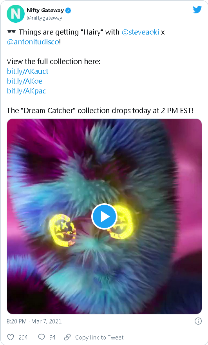208x345 pixels.
Task: Click the @niftygateway handle
Action: tap(44, 18)
